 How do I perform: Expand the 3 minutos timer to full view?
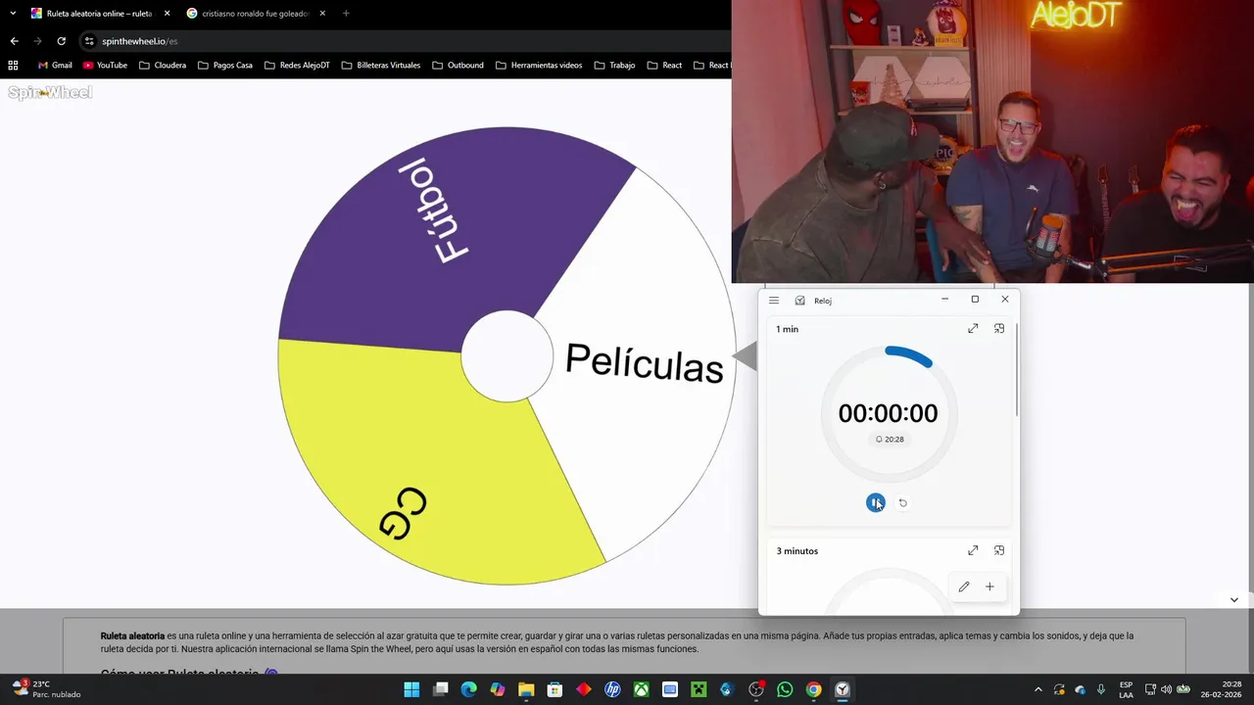click(x=973, y=550)
